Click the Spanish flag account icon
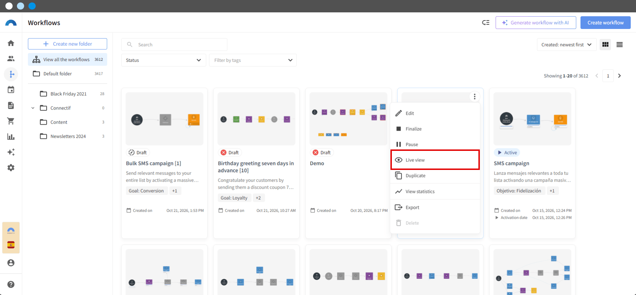Viewport: 636px width, 295px height. tap(11, 245)
